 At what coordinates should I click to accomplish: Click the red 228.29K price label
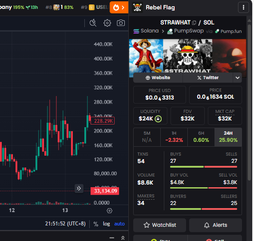click(103, 121)
